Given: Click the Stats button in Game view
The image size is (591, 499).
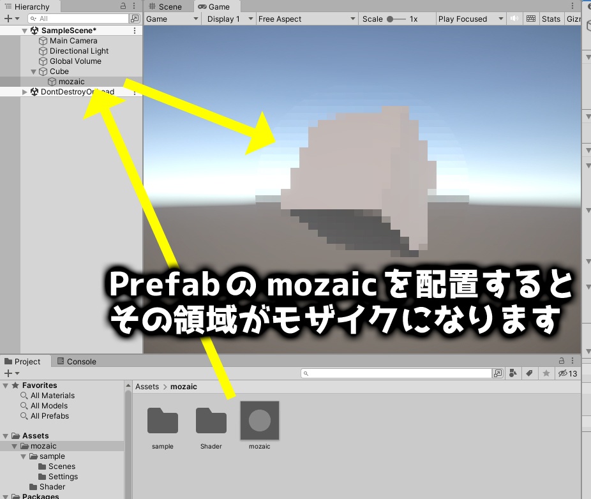Looking at the screenshot, I should pos(551,19).
